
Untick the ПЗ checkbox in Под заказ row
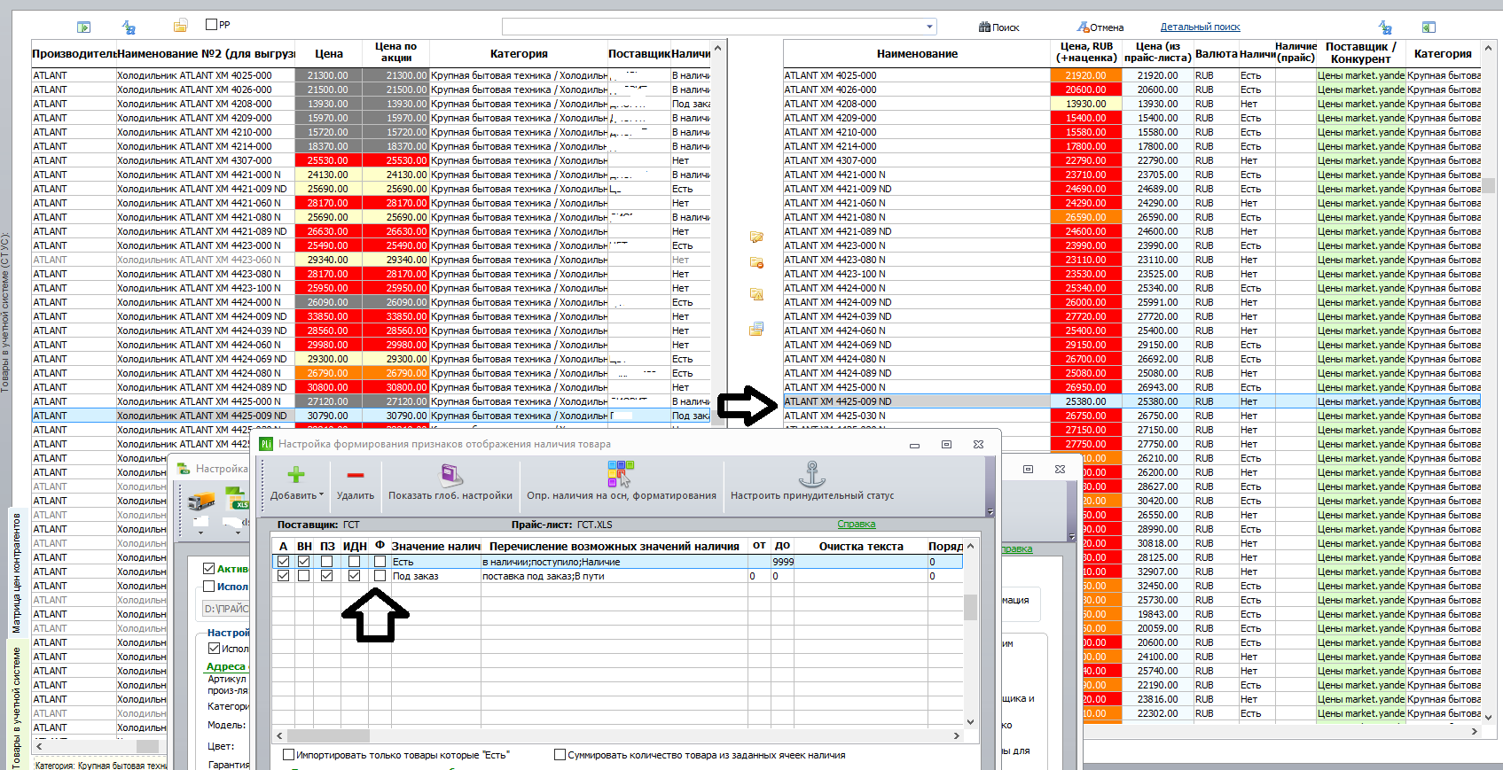(x=327, y=576)
